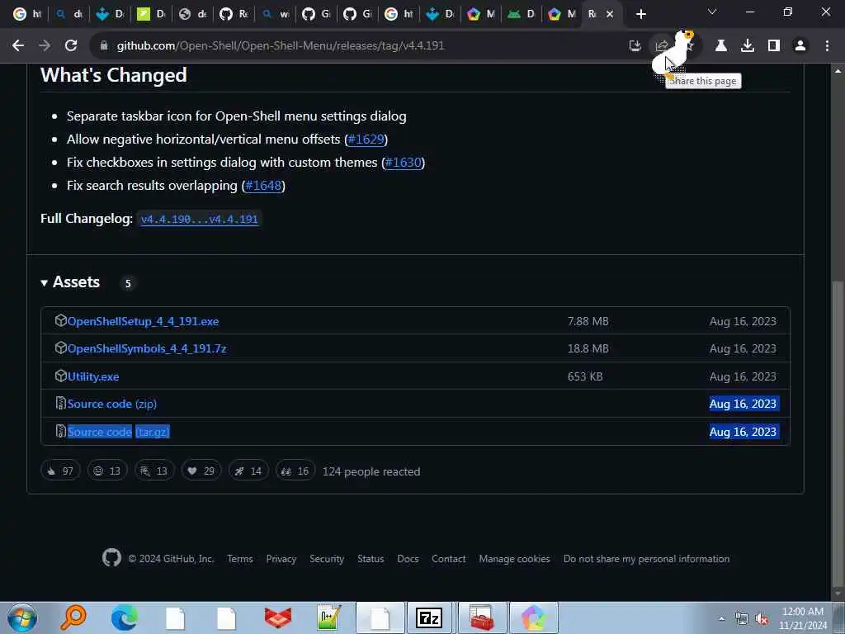Image resolution: width=845 pixels, height=634 pixels.
Task: Click the padlock site info icon
Action: (x=104, y=46)
